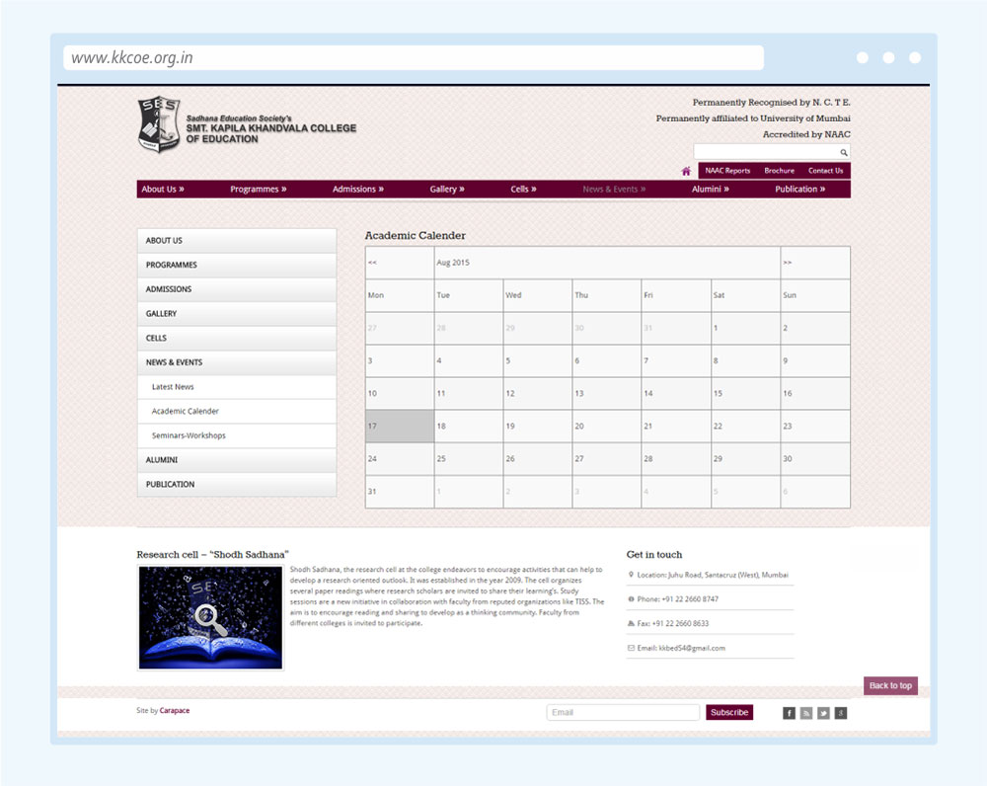Open the Twitter social icon
Image resolution: width=987 pixels, height=786 pixels.
pyautogui.click(x=823, y=713)
